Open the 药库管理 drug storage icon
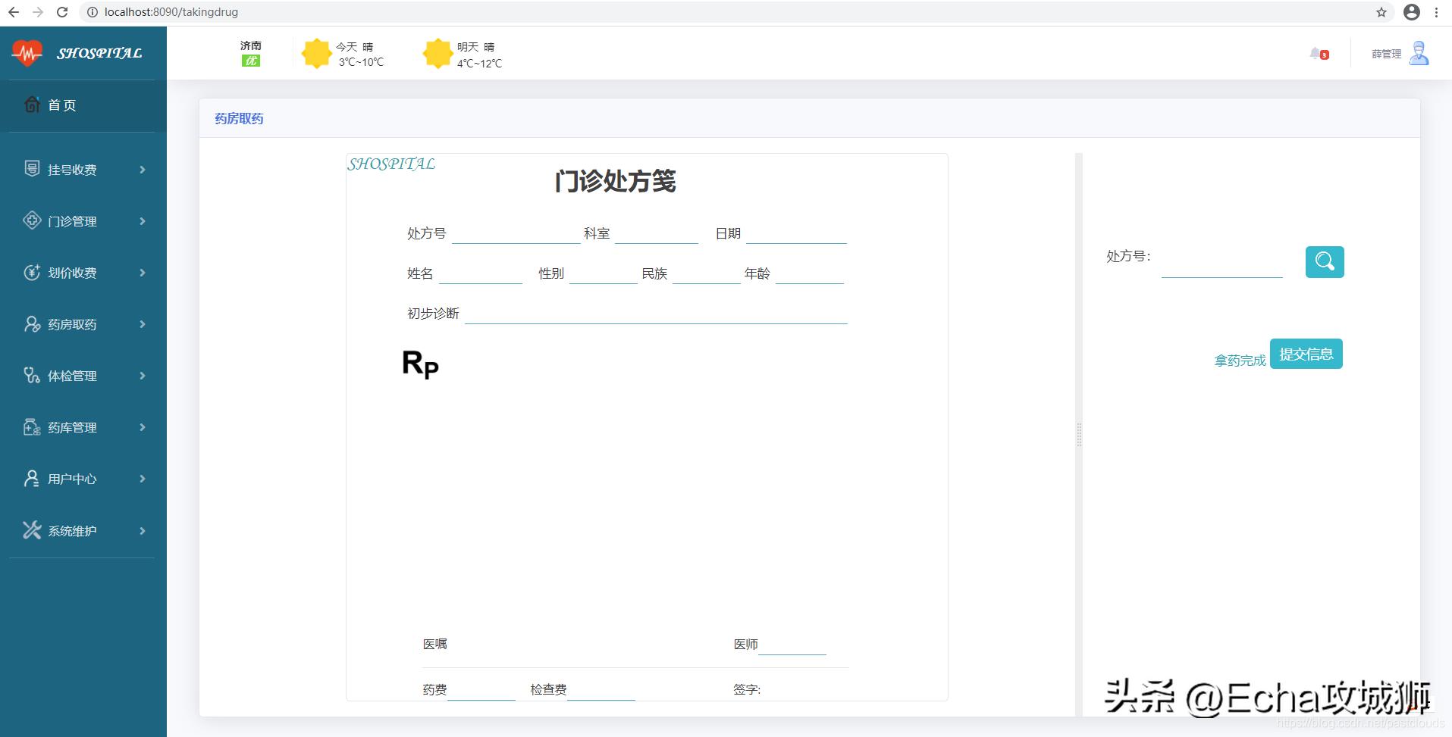 point(31,426)
